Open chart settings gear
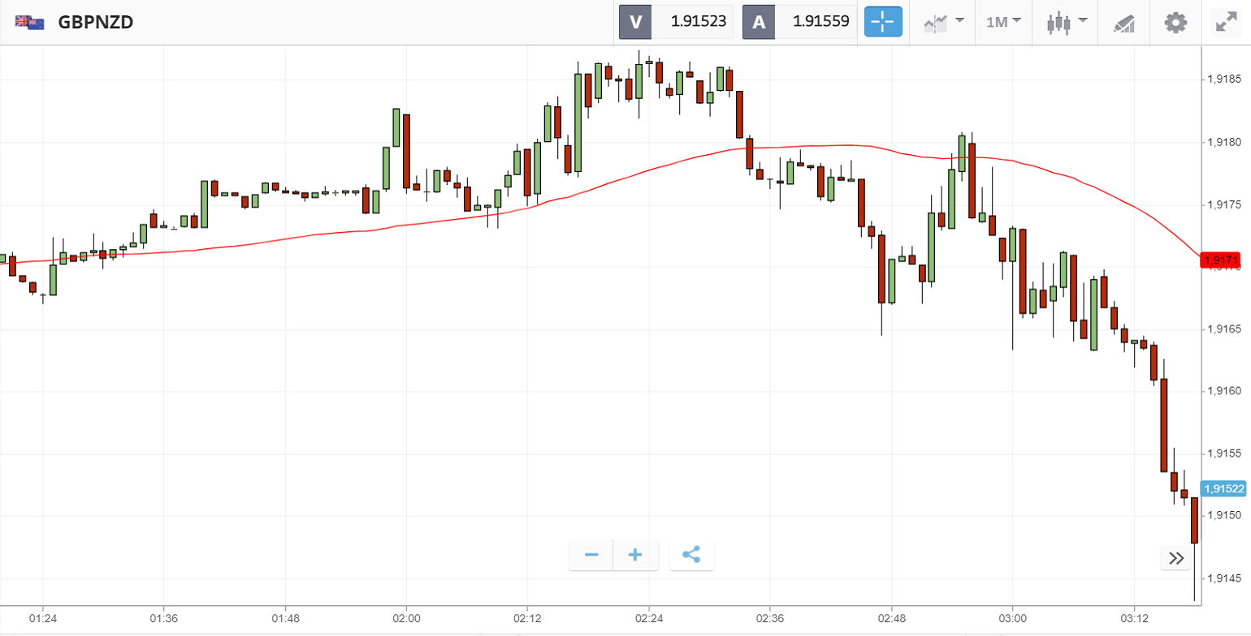Image resolution: width=1251 pixels, height=636 pixels. point(1175,22)
